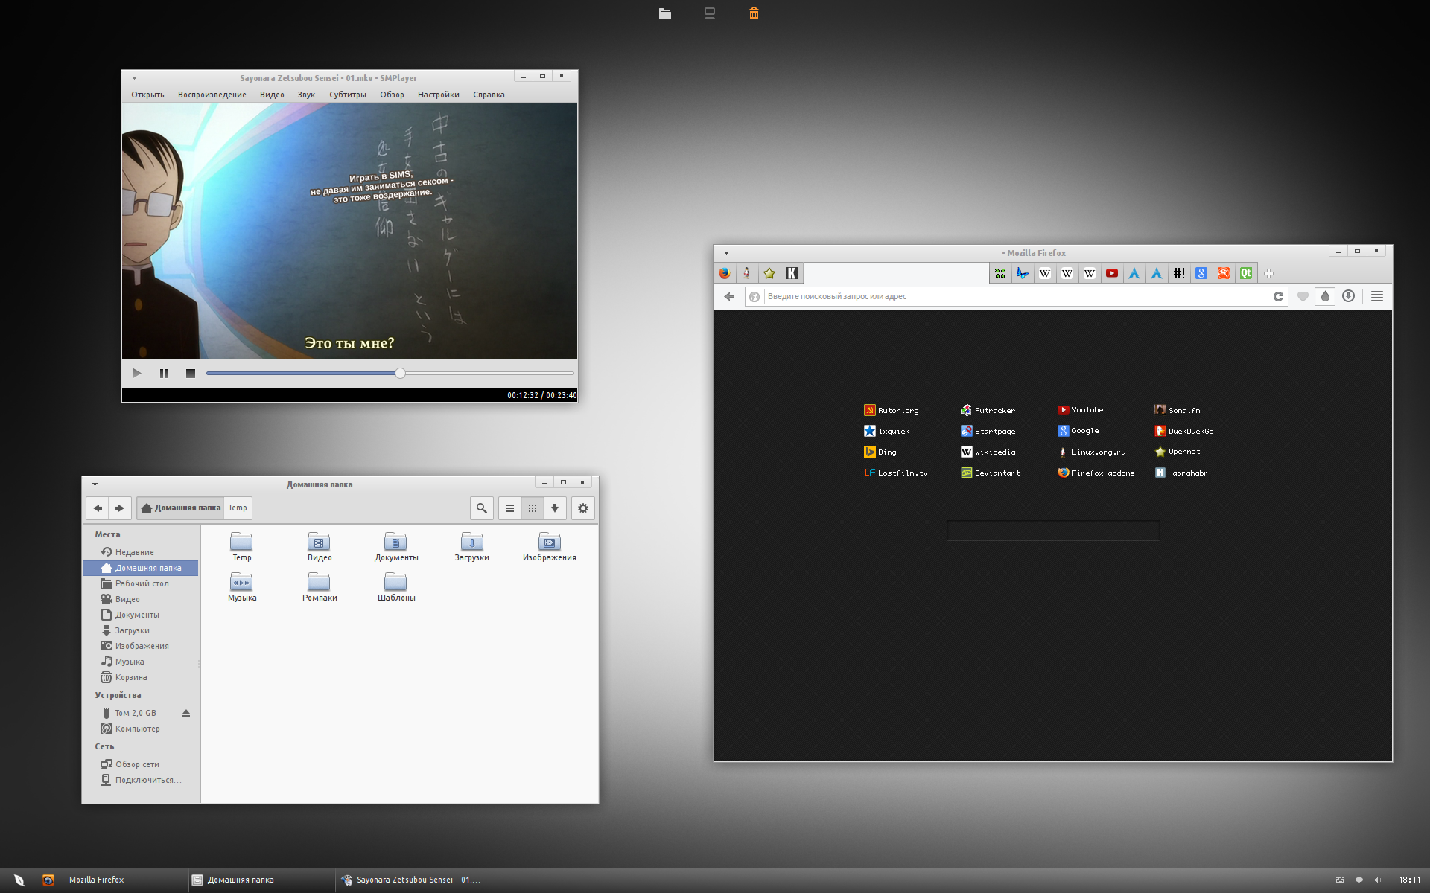
Task: Go back in the file manager
Action: pos(98,508)
